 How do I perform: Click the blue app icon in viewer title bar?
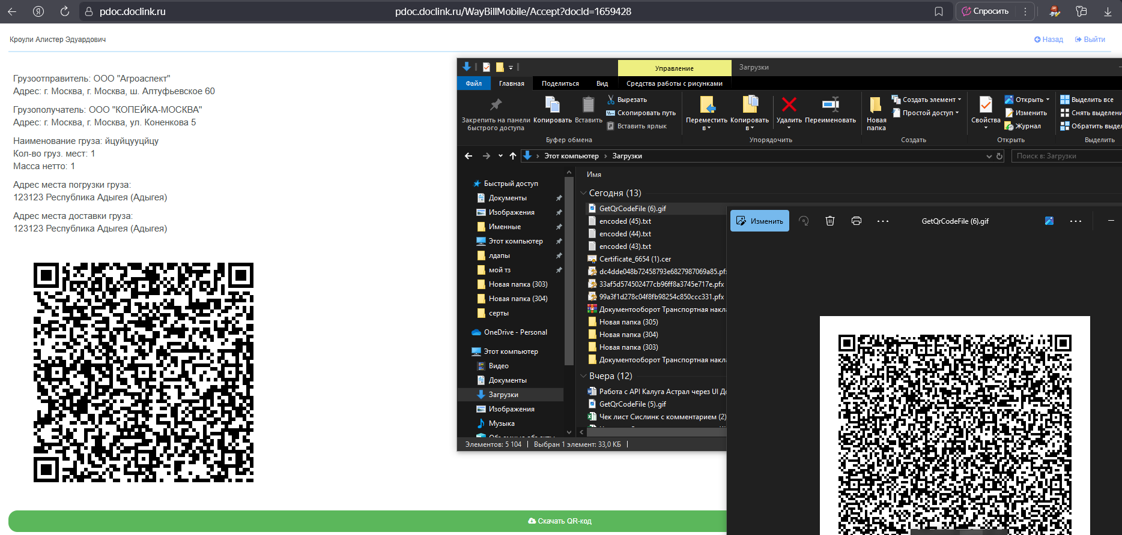[x=1049, y=221]
